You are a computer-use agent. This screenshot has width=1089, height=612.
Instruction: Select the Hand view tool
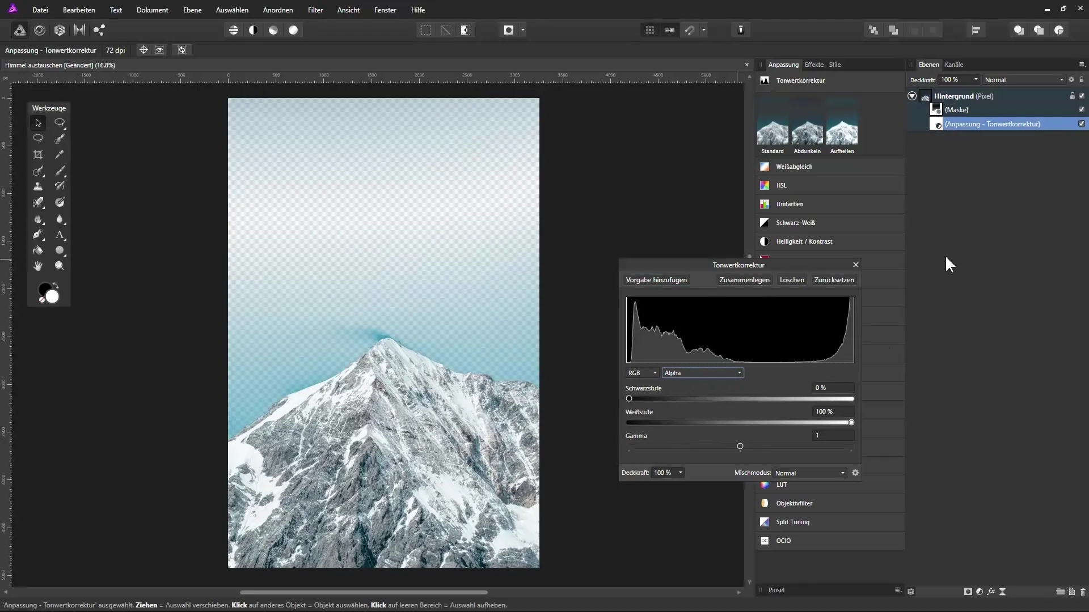coord(38,266)
